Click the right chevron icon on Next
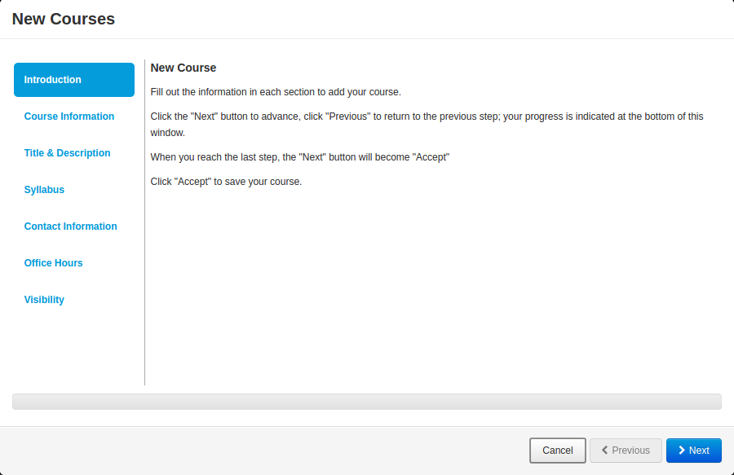Viewport: 734px width, 475px height. (682, 451)
